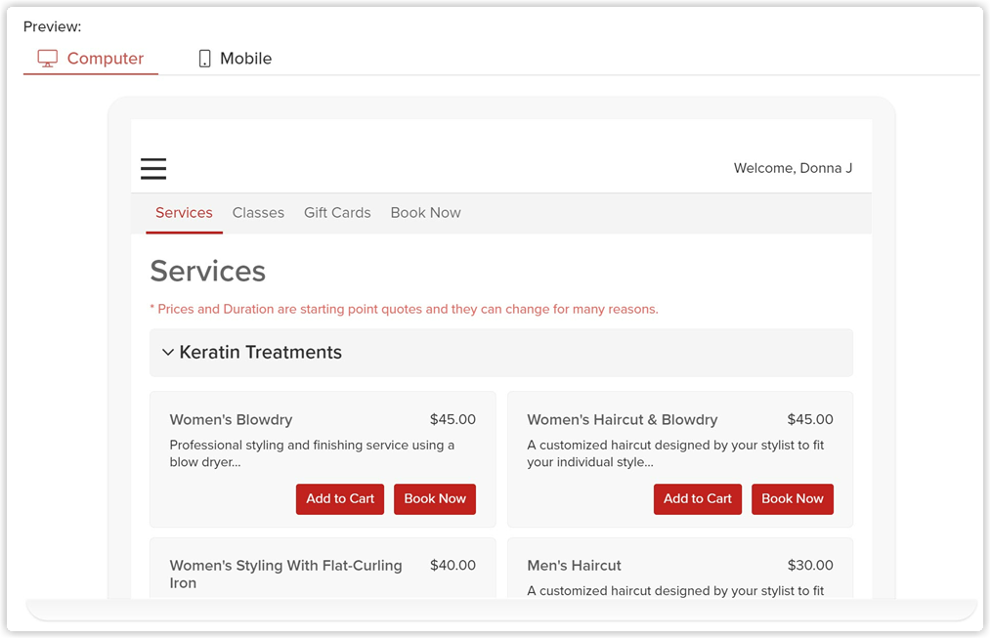
Task: Open the Gift Cards tab
Action: (337, 213)
